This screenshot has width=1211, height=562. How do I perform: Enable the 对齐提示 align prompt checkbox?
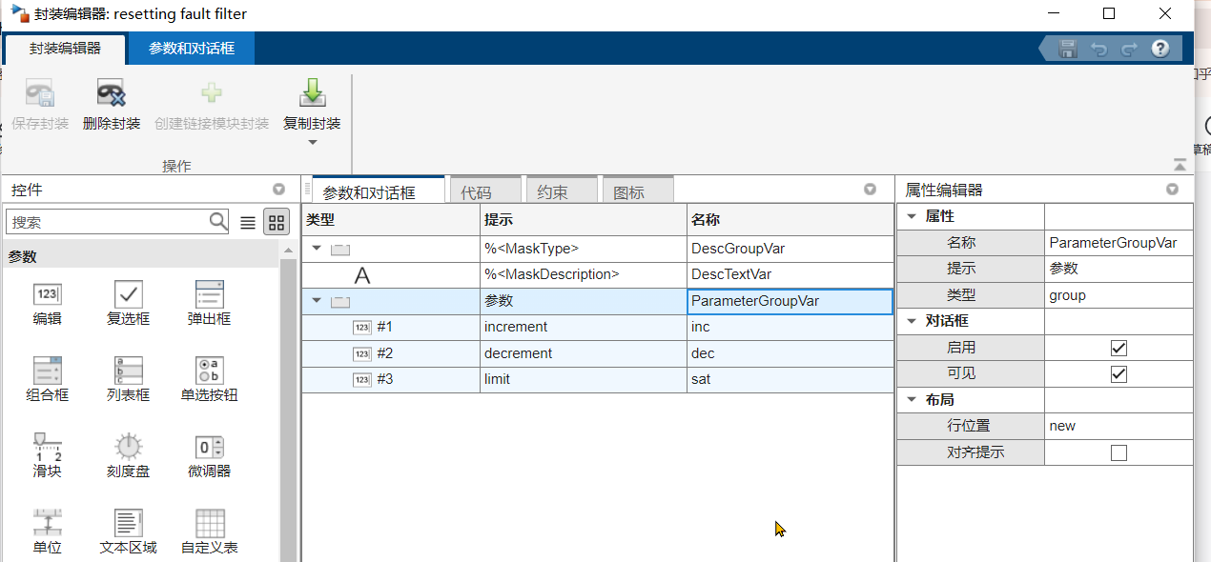(x=1118, y=452)
